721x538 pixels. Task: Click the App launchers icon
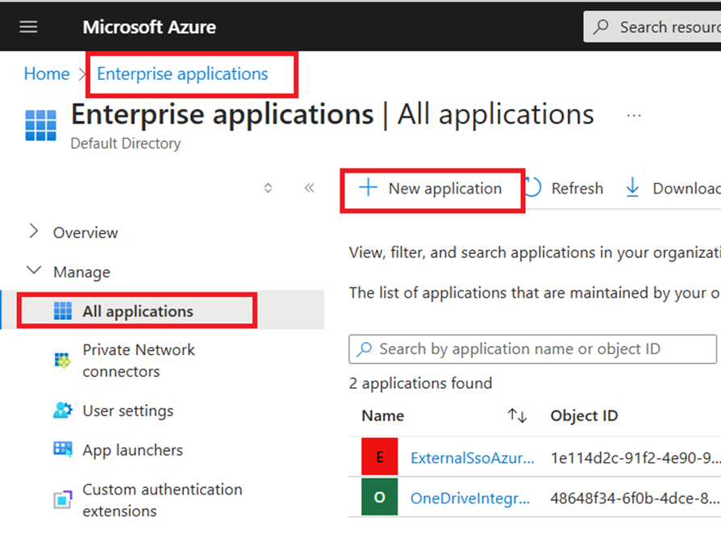tap(63, 450)
